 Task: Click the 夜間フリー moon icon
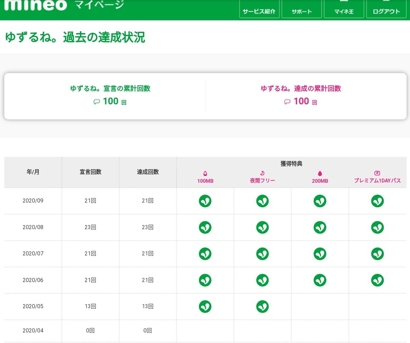(262, 173)
